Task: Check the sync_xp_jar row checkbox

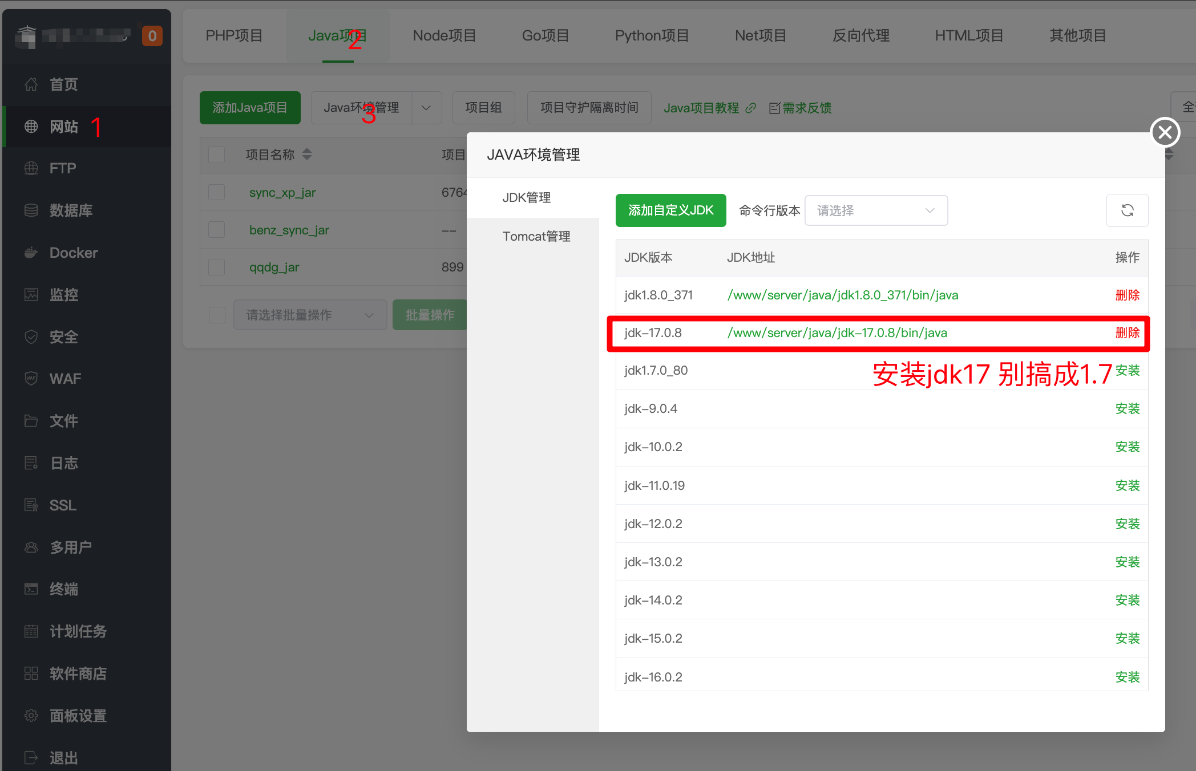Action: click(x=217, y=192)
